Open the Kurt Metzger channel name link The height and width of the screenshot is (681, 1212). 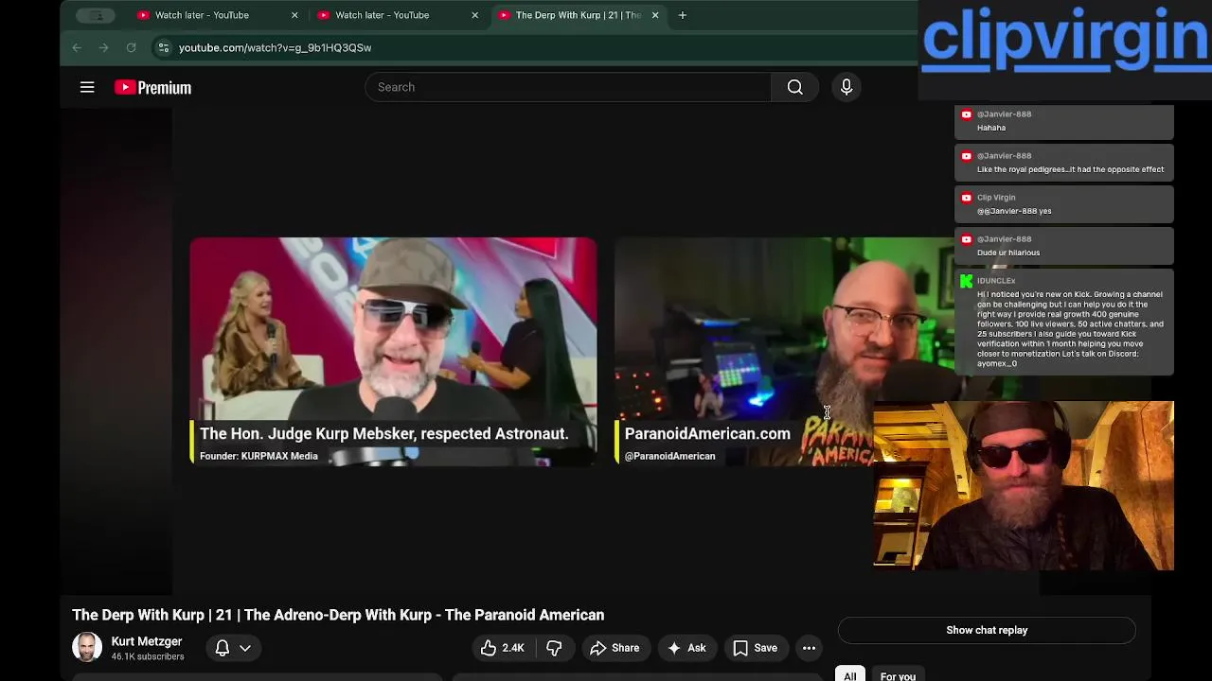[x=147, y=641]
